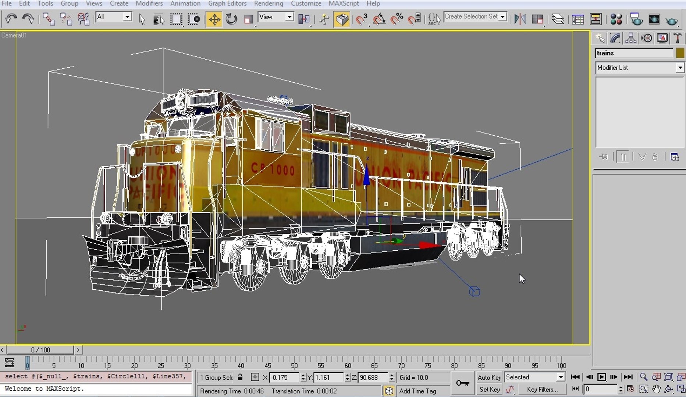Click the Undo arrow icon
Image resolution: width=686 pixels, height=397 pixels.
pos(11,18)
